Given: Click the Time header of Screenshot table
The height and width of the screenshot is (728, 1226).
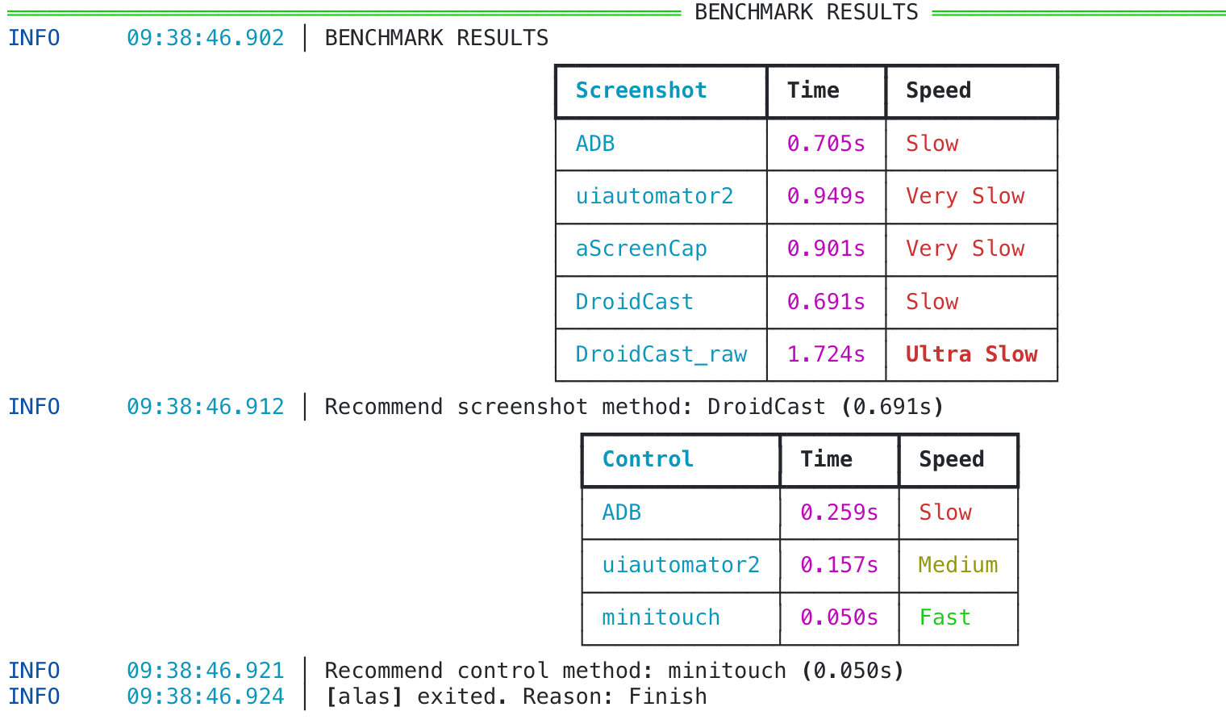Looking at the screenshot, I should 812,90.
